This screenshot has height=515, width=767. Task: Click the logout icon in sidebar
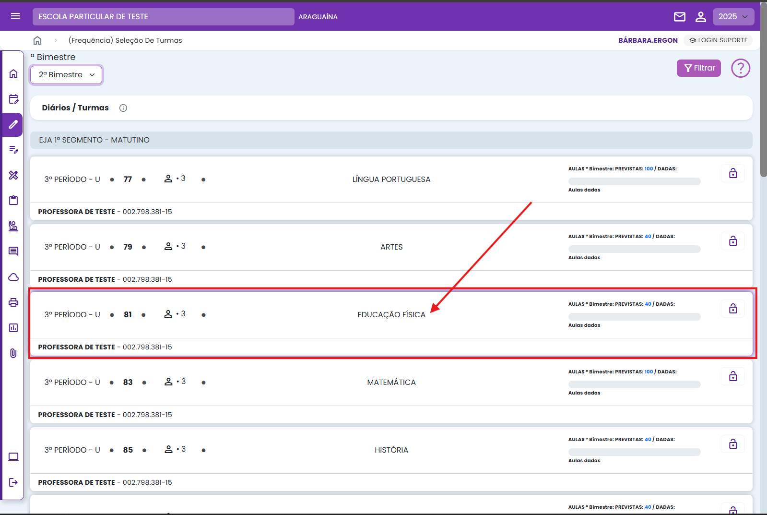pyautogui.click(x=13, y=482)
